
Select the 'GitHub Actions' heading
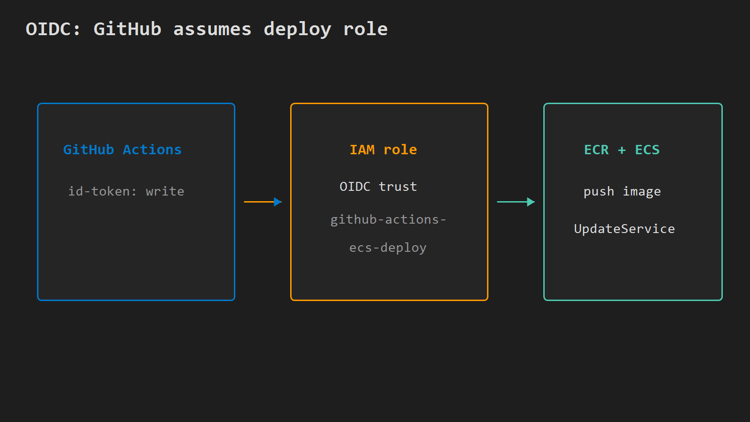(x=122, y=150)
